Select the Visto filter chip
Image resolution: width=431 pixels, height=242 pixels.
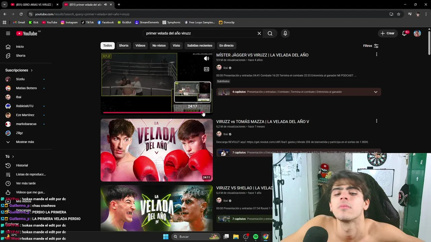point(176,45)
